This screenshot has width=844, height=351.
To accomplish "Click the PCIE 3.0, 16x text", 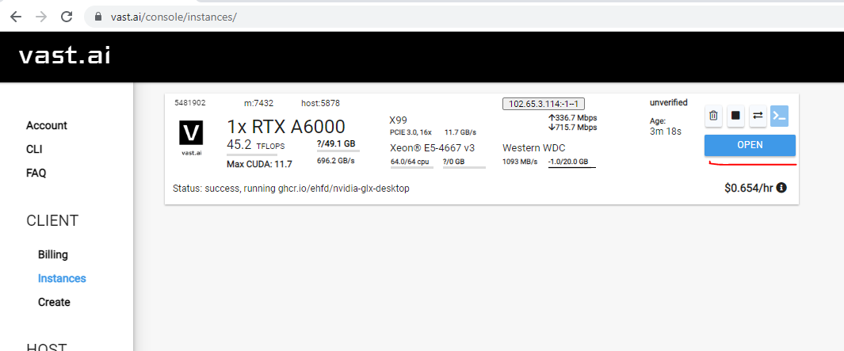I will (411, 132).
